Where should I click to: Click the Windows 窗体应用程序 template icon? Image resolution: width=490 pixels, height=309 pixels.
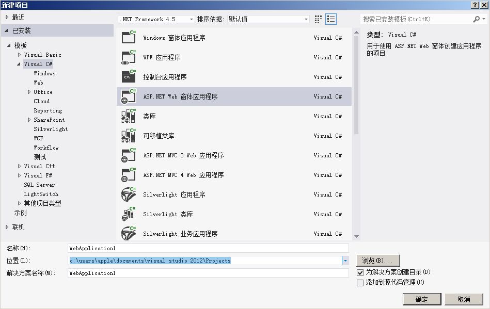129,37
